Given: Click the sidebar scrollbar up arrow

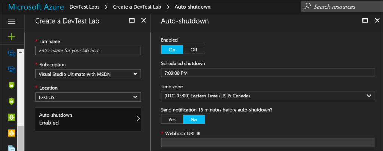Looking at the screenshot, I should [21, 52].
